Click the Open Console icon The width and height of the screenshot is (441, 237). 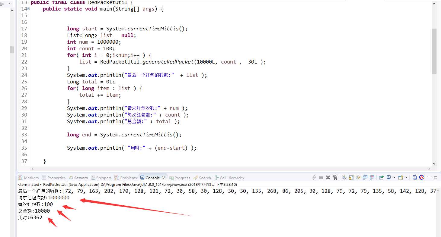tap(401, 177)
